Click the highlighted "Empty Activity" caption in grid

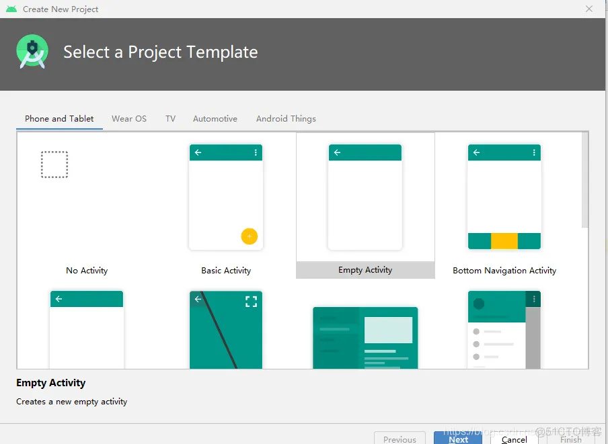coord(365,270)
